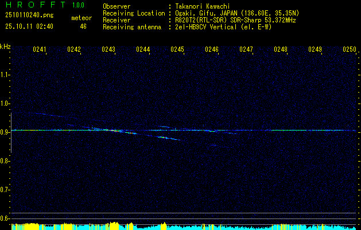Click the 0247 time marker

[x=246, y=49]
